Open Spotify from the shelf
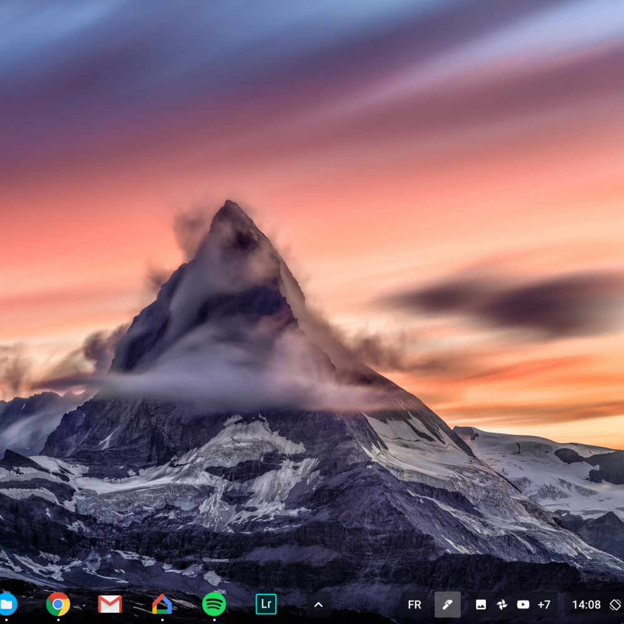Screen dimensions: 624x624 [214, 604]
